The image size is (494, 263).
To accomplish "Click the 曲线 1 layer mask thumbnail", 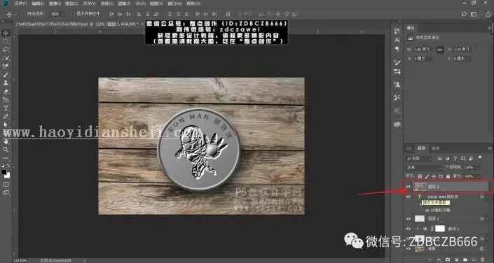I will pos(440,229).
